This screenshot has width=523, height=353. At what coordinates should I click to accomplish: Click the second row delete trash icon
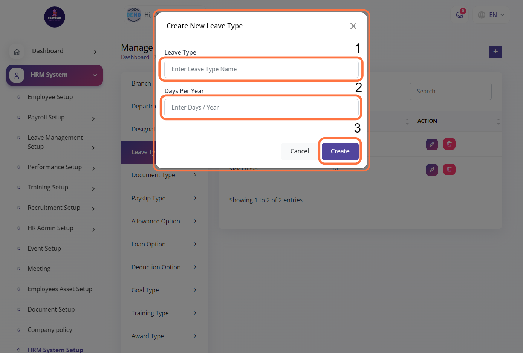coord(449,170)
